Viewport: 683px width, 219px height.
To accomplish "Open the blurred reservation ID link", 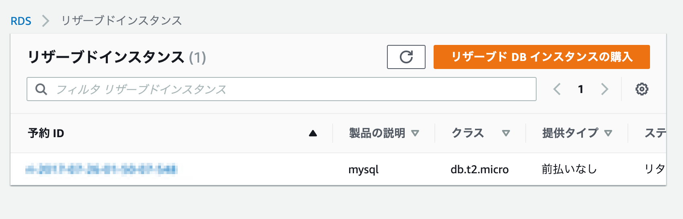I will pos(101,169).
